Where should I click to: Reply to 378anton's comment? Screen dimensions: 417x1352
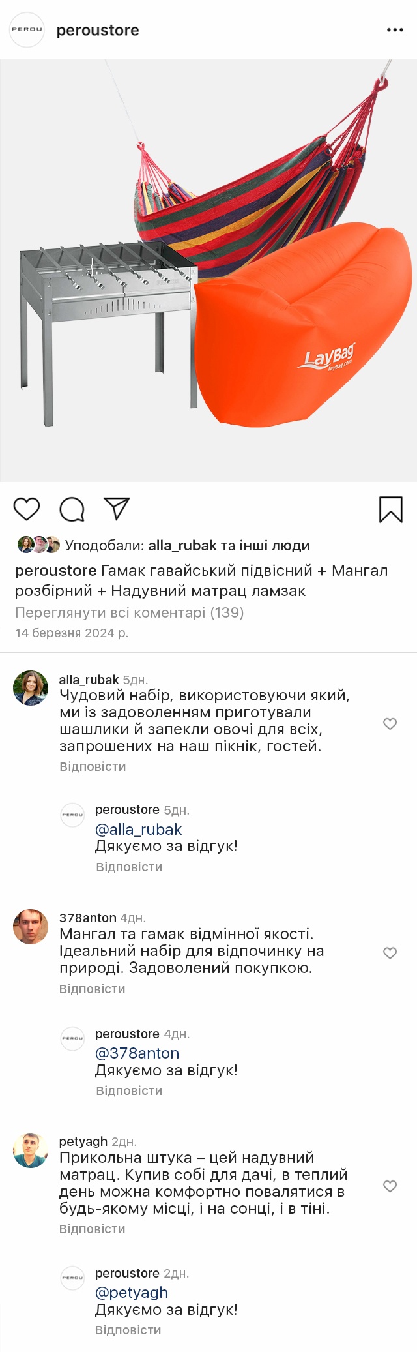(92, 989)
